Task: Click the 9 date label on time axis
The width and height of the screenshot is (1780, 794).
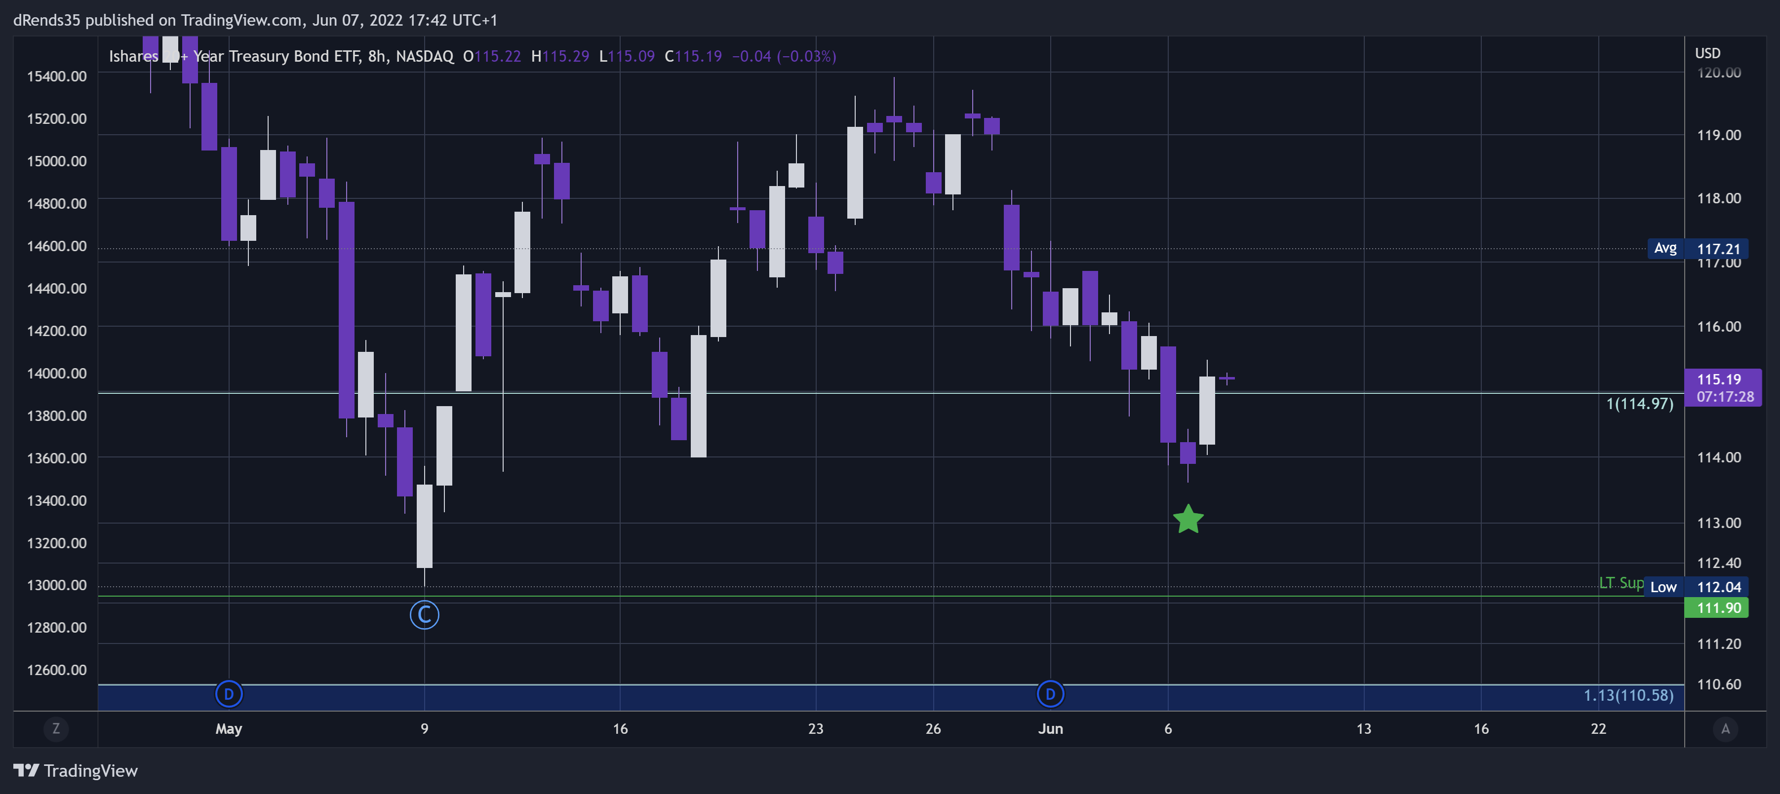Action: [424, 728]
